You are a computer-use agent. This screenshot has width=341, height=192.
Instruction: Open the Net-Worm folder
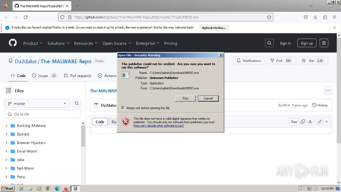coord(26,168)
